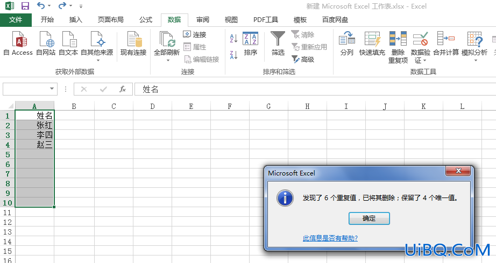Click cell containing 李四
Viewport: 496px width, 263px height.
tap(34, 135)
